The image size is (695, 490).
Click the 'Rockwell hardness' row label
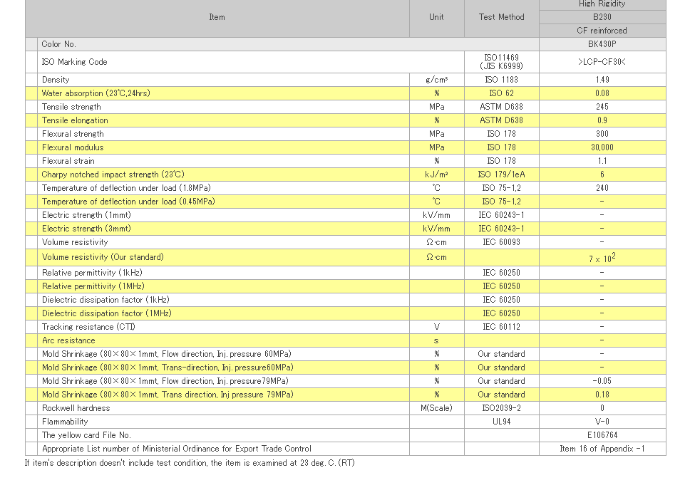(x=76, y=408)
